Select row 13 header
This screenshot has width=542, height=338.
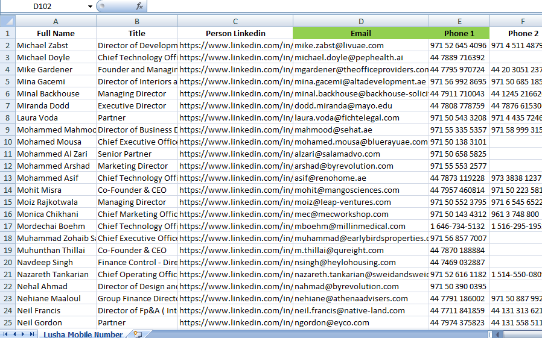point(8,178)
